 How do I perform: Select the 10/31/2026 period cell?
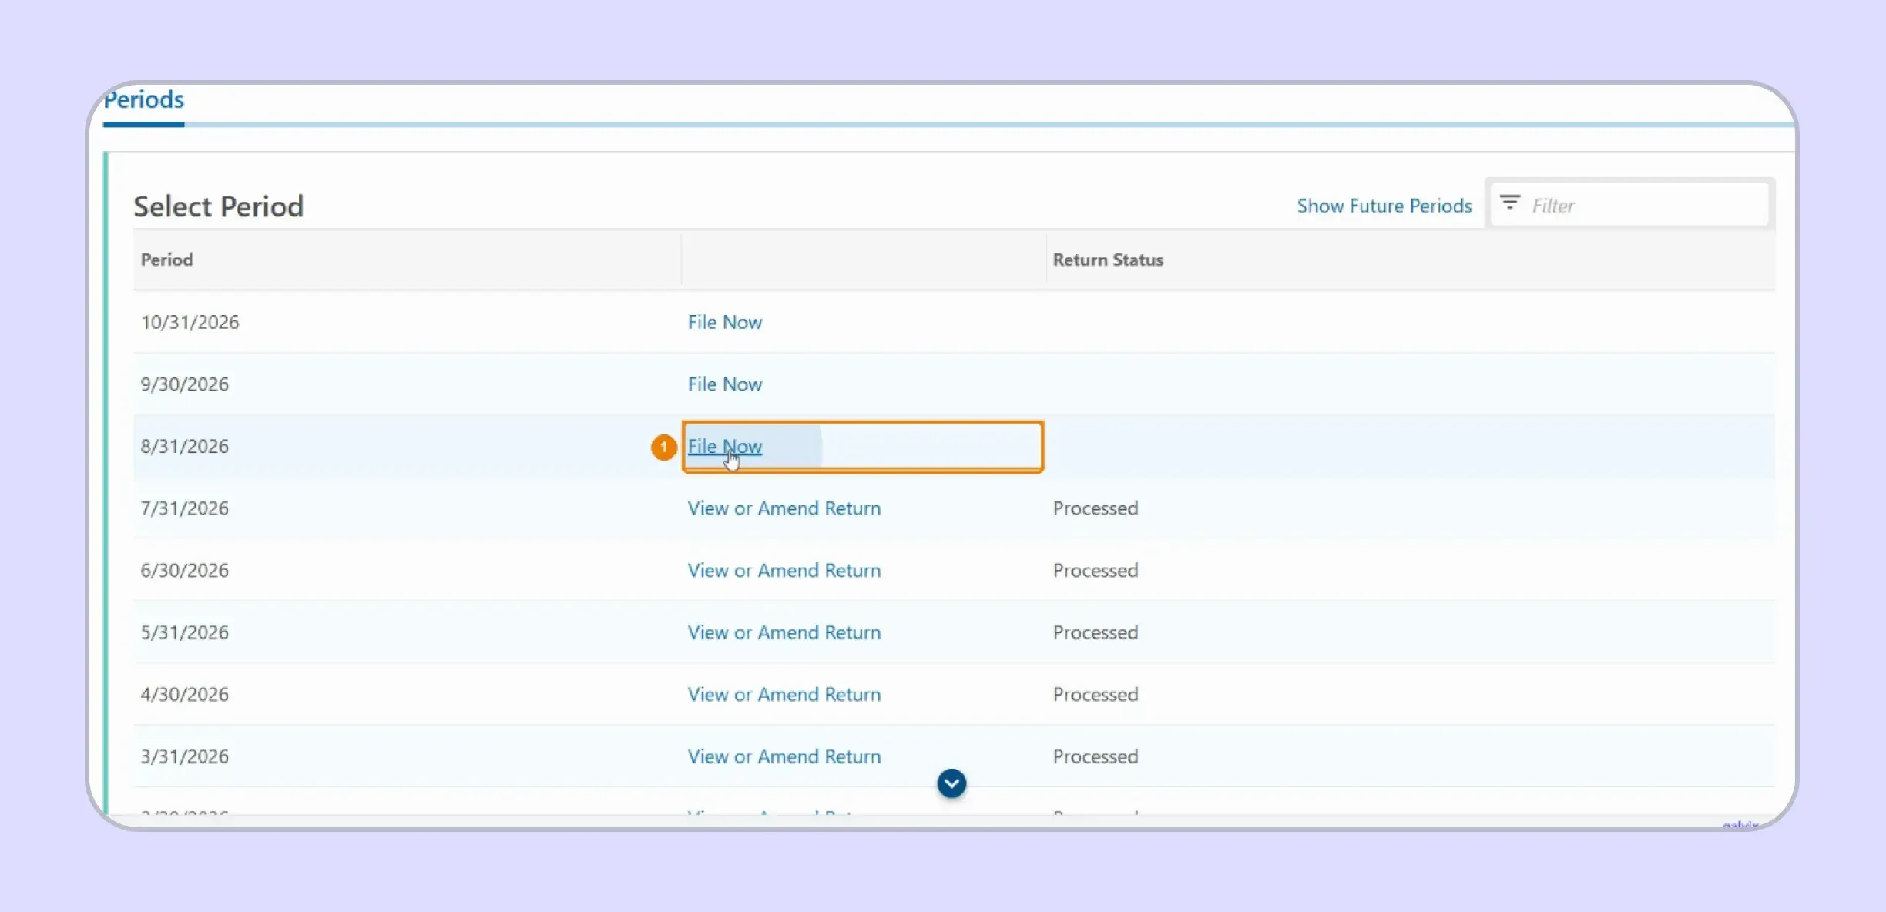(190, 322)
